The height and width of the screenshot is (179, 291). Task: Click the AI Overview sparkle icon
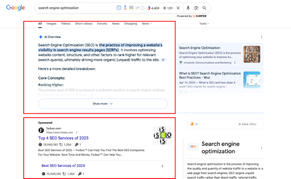(40, 37)
